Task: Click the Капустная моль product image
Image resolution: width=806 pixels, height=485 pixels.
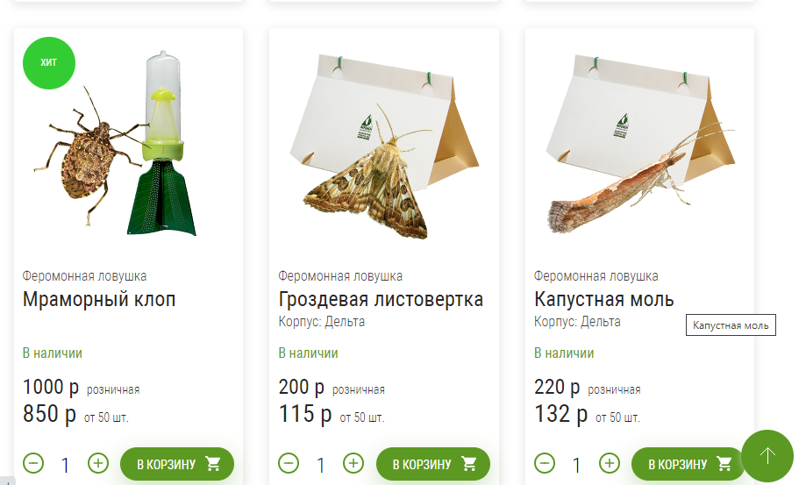Action: click(641, 144)
